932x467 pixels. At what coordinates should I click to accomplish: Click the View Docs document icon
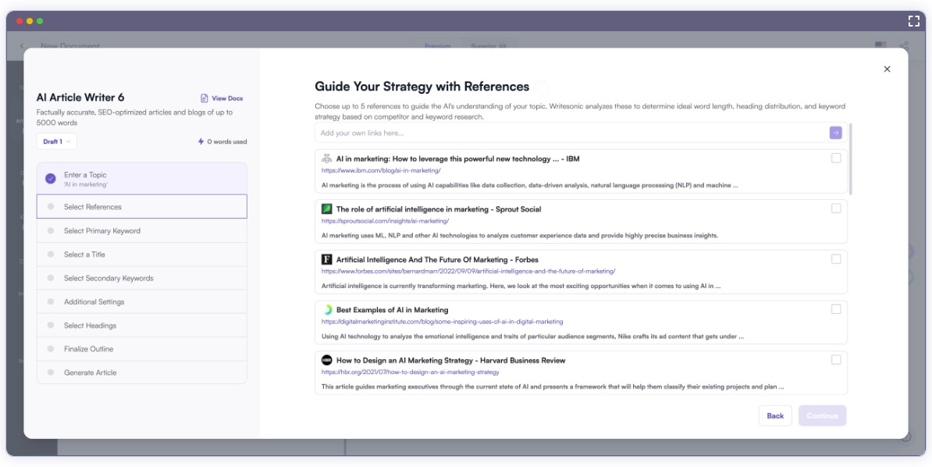(x=205, y=98)
